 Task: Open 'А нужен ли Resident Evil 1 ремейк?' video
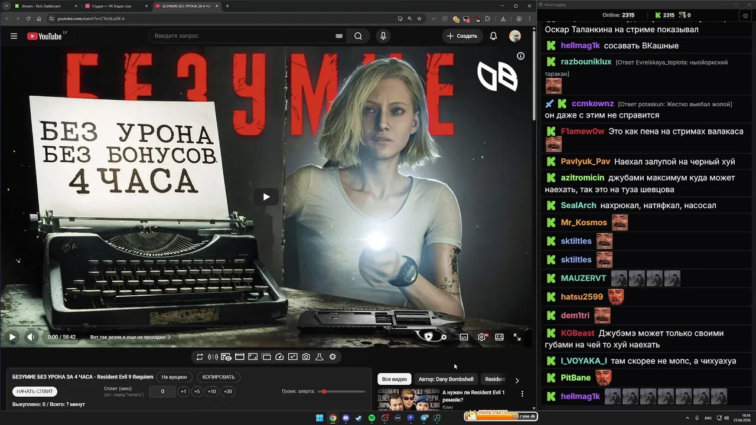coord(474,396)
